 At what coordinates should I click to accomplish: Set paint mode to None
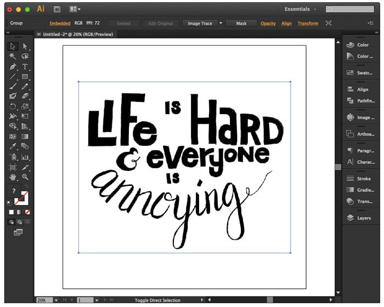(x=27, y=212)
